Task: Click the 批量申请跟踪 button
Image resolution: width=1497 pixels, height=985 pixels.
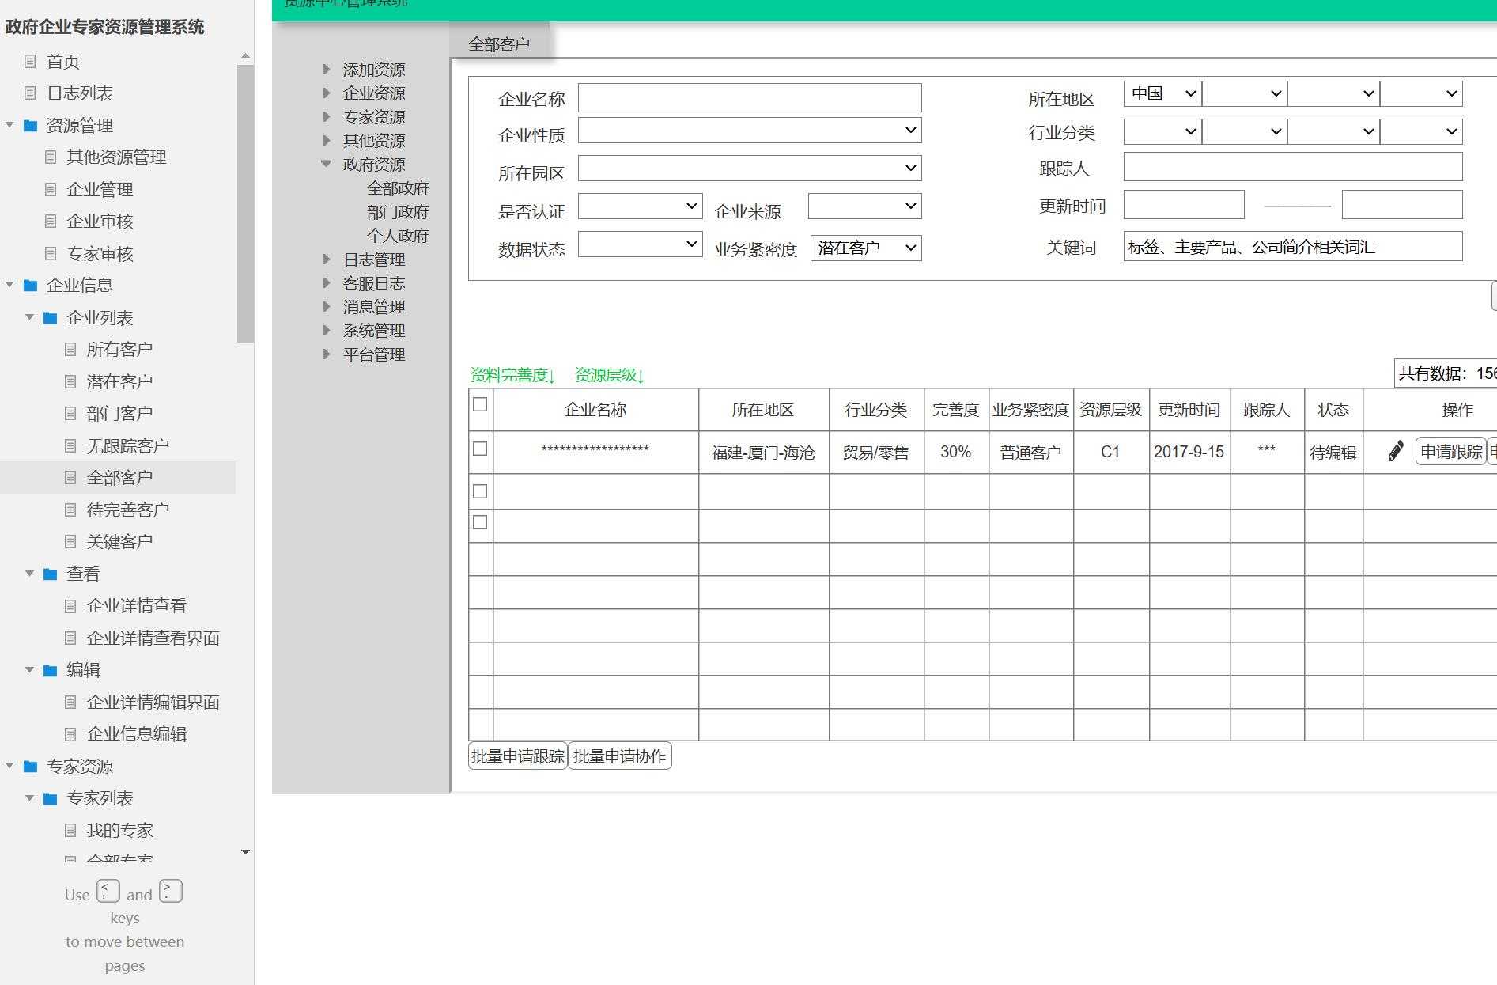Action: click(x=517, y=756)
